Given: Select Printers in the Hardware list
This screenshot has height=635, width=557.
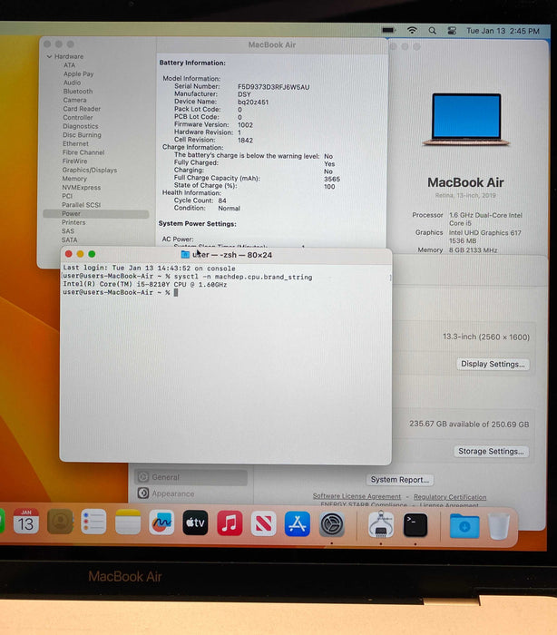Looking at the screenshot, I should click(73, 222).
